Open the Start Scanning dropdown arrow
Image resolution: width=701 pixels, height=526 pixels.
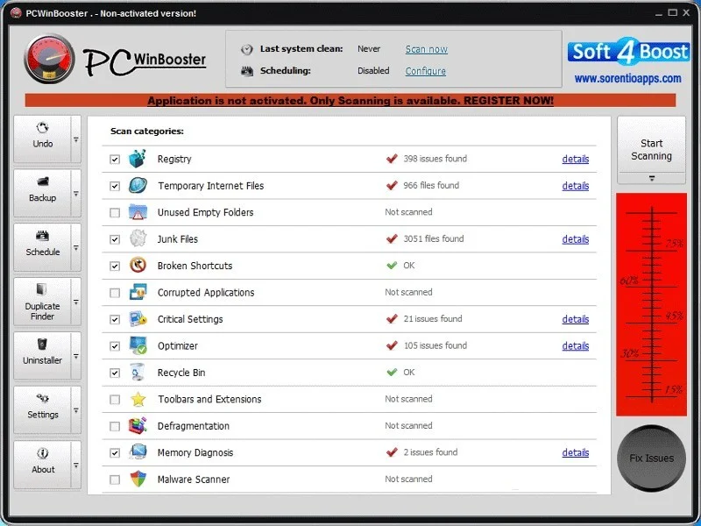tap(651, 179)
